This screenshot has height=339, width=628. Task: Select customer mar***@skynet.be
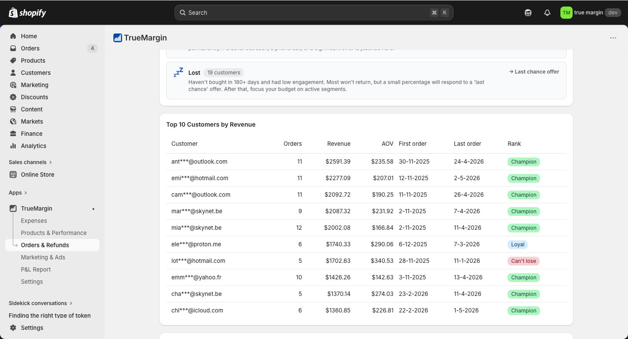197,211
